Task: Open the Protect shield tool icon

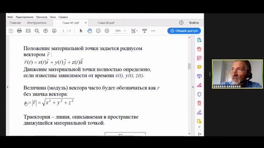Action: tap(199, 94)
